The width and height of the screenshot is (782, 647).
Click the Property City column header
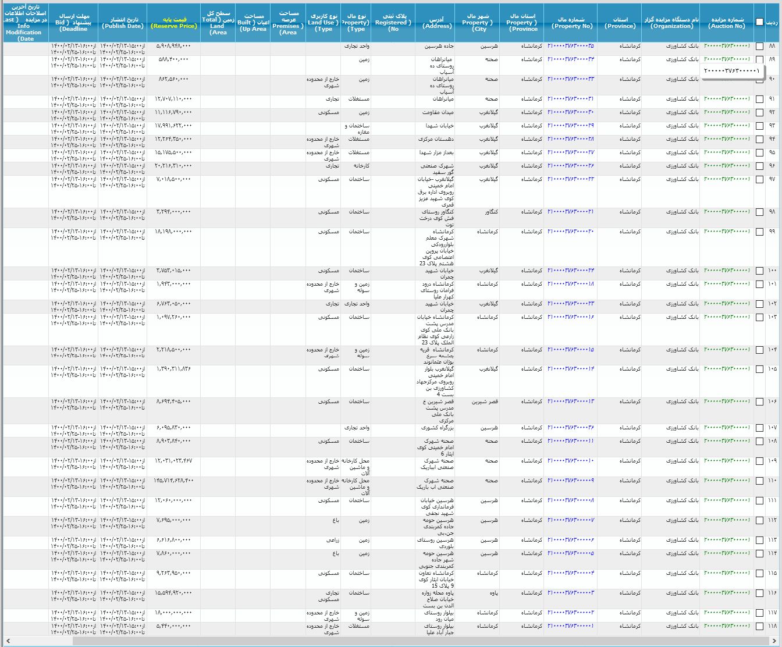coord(477,22)
